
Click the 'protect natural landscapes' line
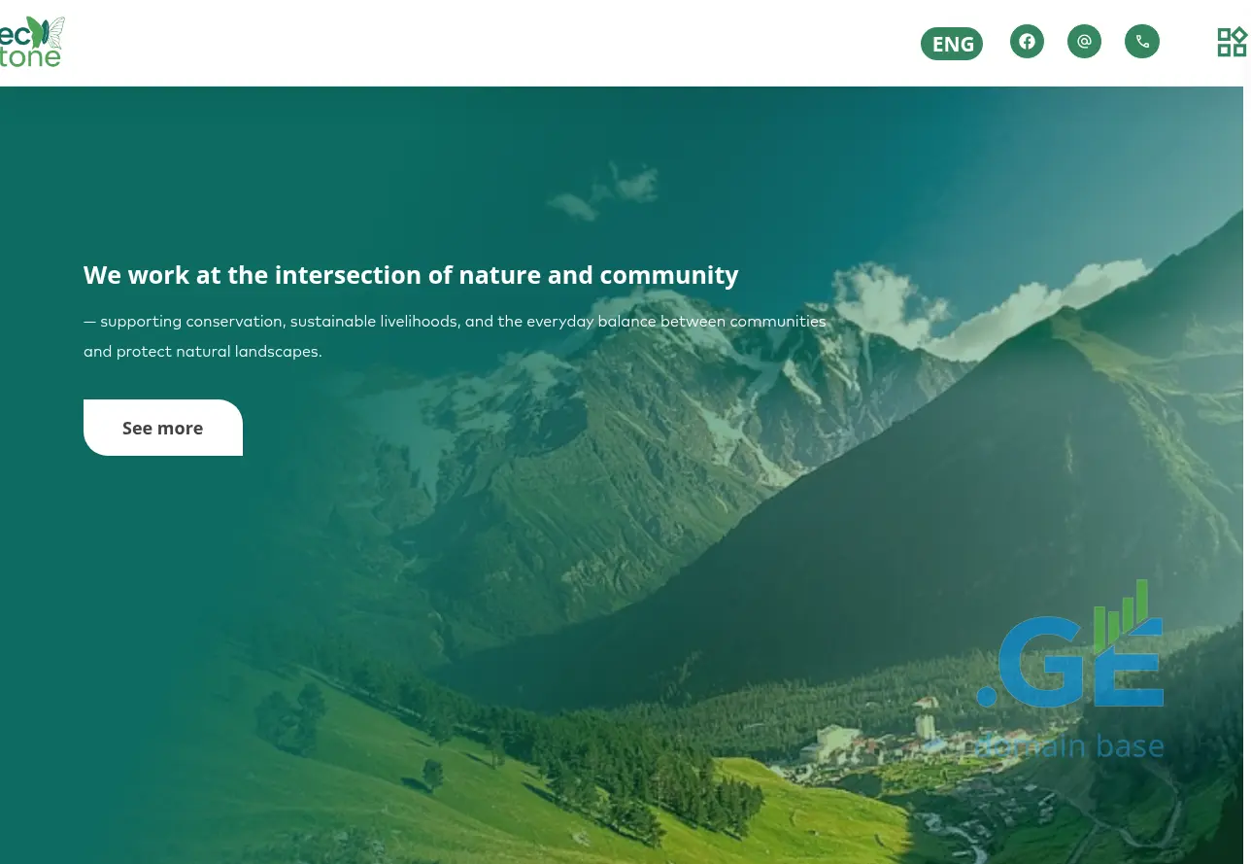202,351
